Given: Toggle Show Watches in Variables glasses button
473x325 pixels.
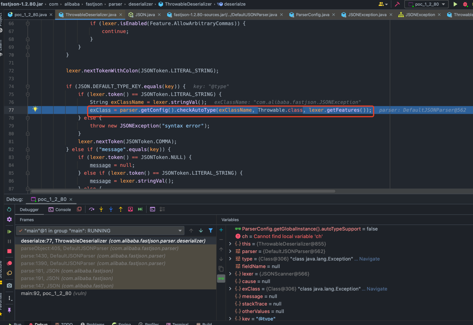Looking at the screenshot, I should click(221, 279).
